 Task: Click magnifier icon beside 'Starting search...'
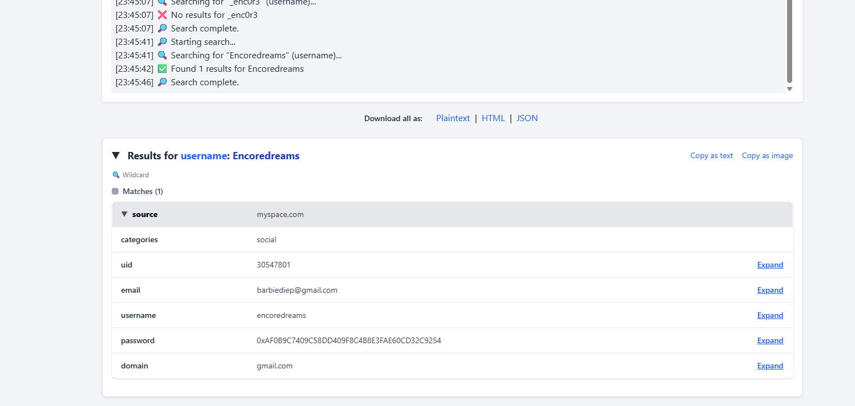point(162,42)
